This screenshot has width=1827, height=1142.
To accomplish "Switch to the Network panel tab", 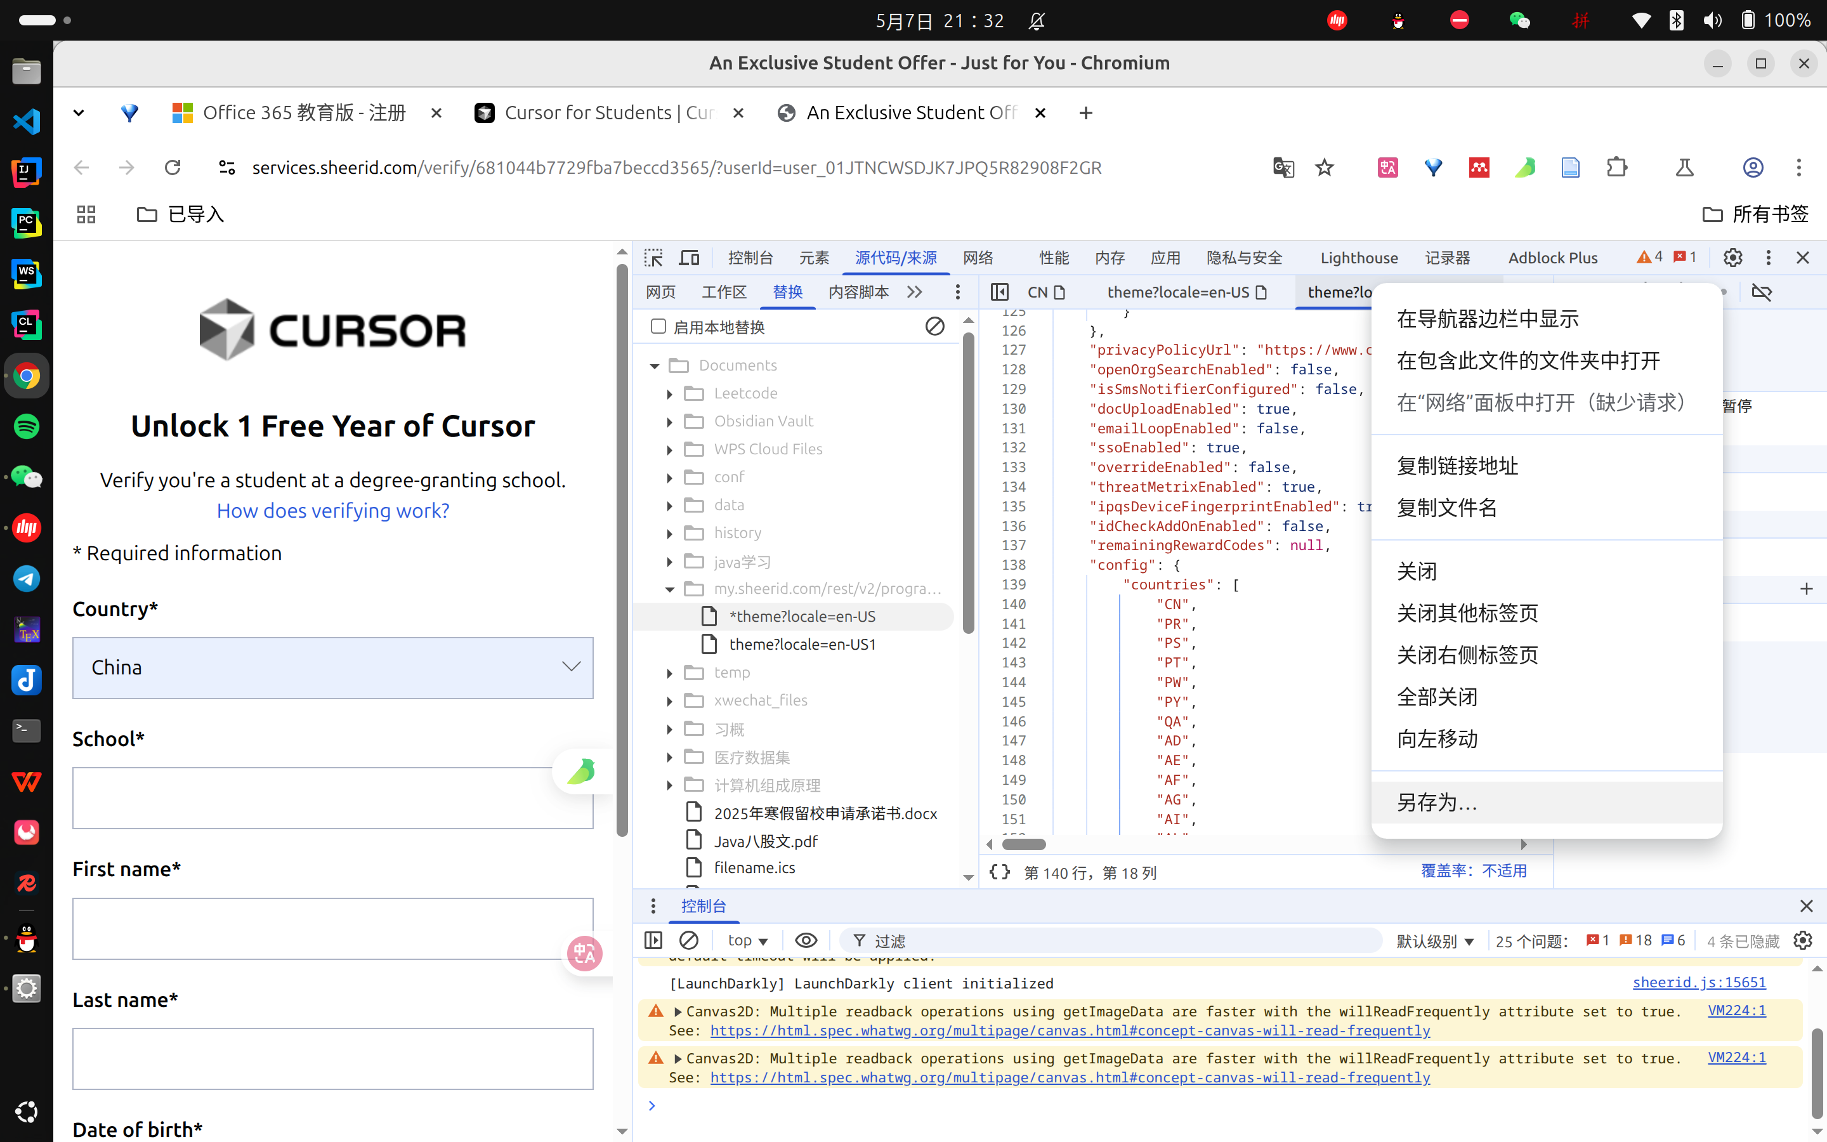I will [978, 258].
